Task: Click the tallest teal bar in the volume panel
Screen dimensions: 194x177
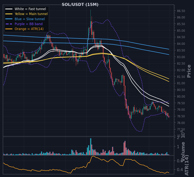Action: coord(91,146)
